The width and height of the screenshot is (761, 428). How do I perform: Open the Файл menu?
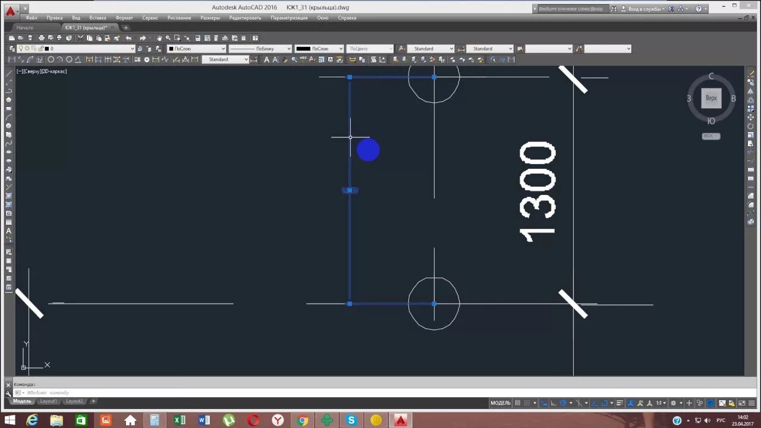pyautogui.click(x=32, y=18)
